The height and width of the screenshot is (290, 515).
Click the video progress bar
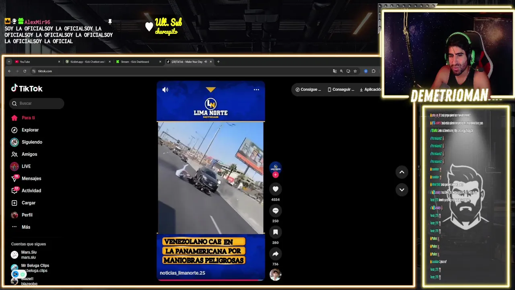point(210,280)
